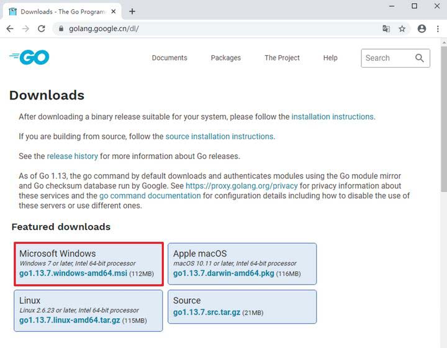Click the vertical scrollbar thumb
This screenshot has width=447, height=348.
[444, 119]
